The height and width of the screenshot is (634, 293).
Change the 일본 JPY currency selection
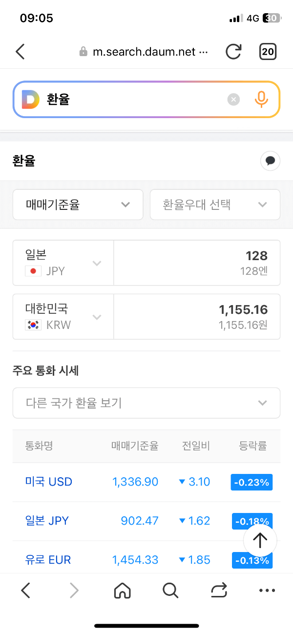(63, 263)
